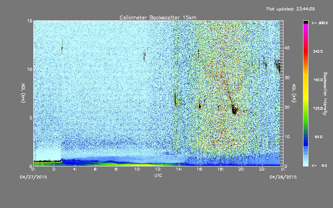Select the 15 tick on the km axis

pos(30,21)
